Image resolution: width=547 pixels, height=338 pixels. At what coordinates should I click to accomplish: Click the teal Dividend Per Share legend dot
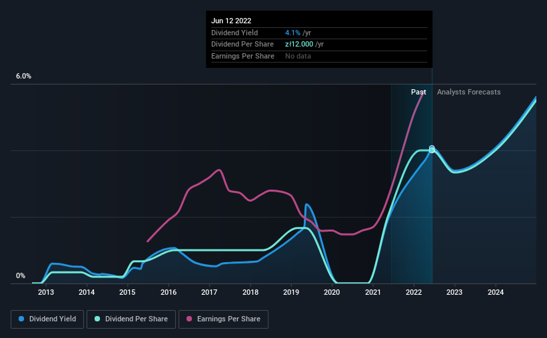coord(97,319)
